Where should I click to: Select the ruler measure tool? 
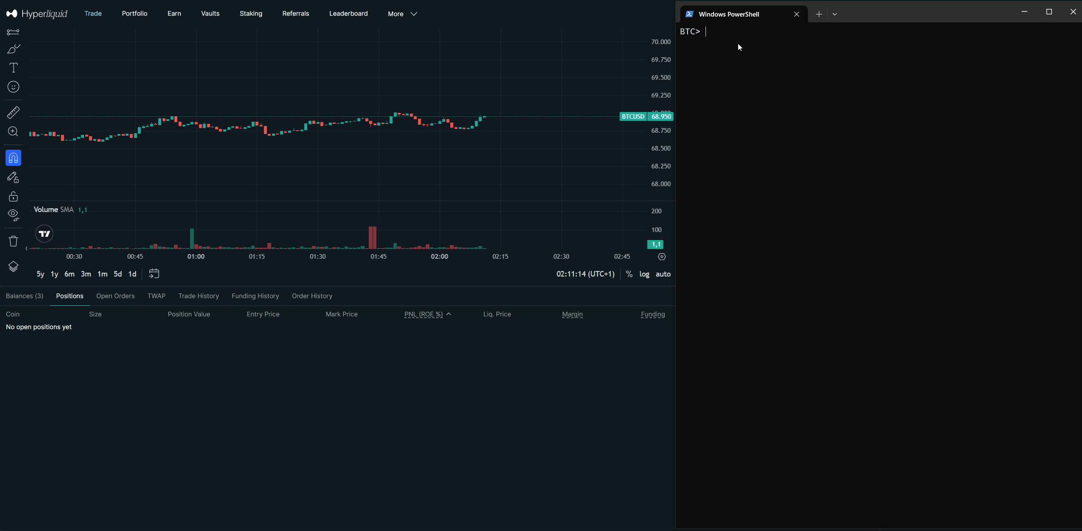(x=13, y=112)
